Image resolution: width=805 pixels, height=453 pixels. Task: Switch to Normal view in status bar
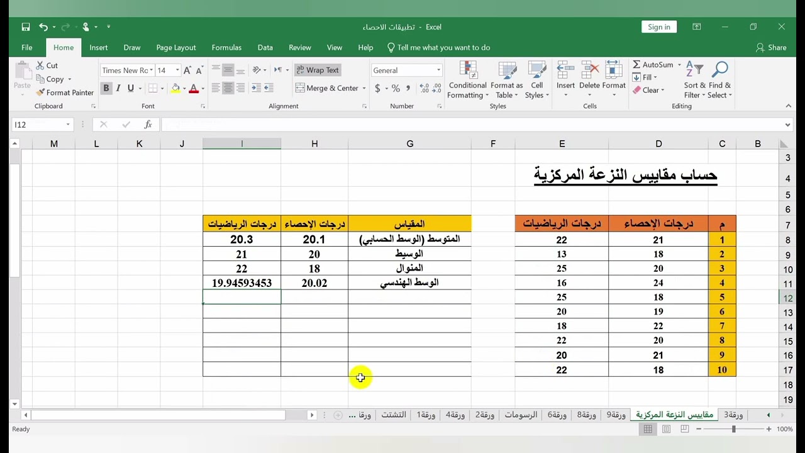(x=647, y=429)
